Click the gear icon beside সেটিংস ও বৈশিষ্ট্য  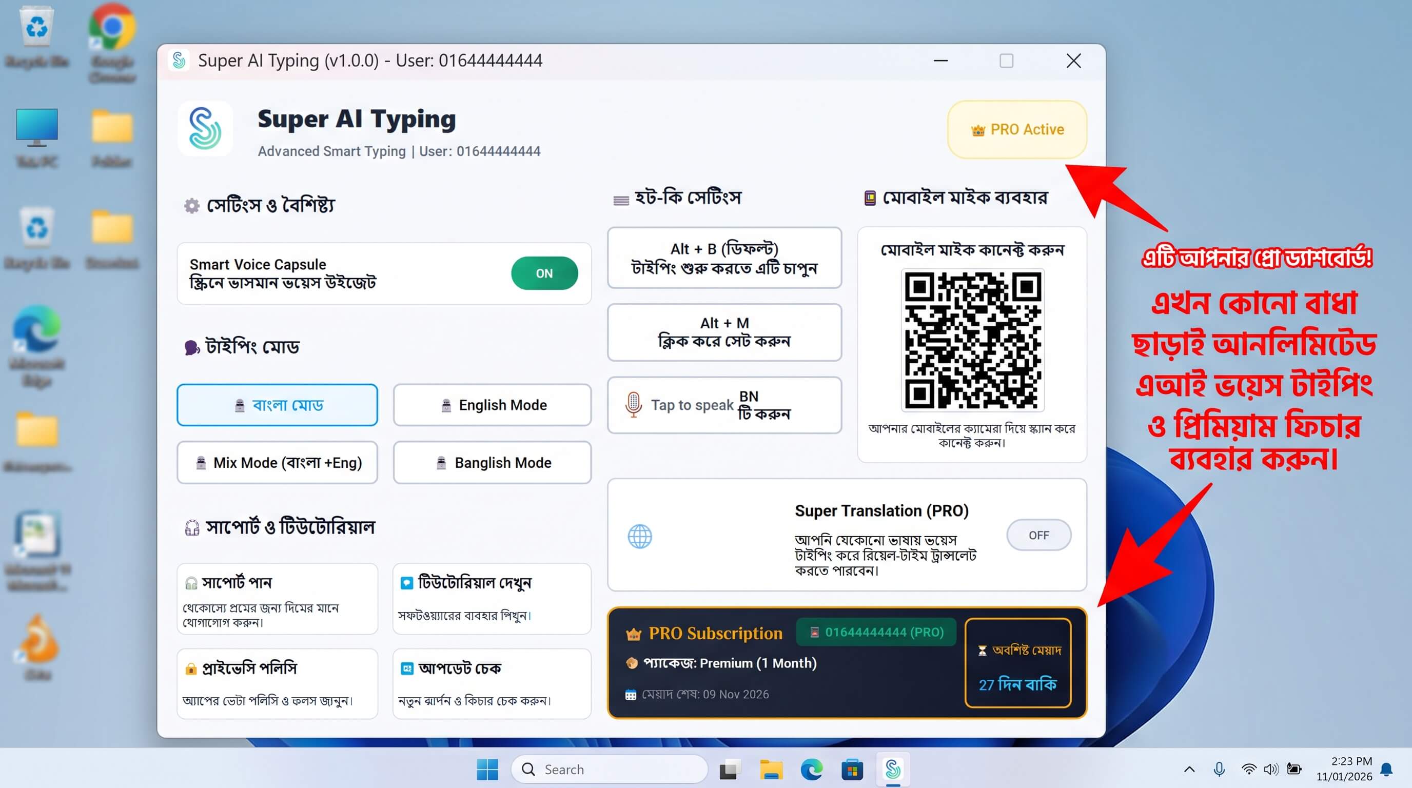click(191, 206)
